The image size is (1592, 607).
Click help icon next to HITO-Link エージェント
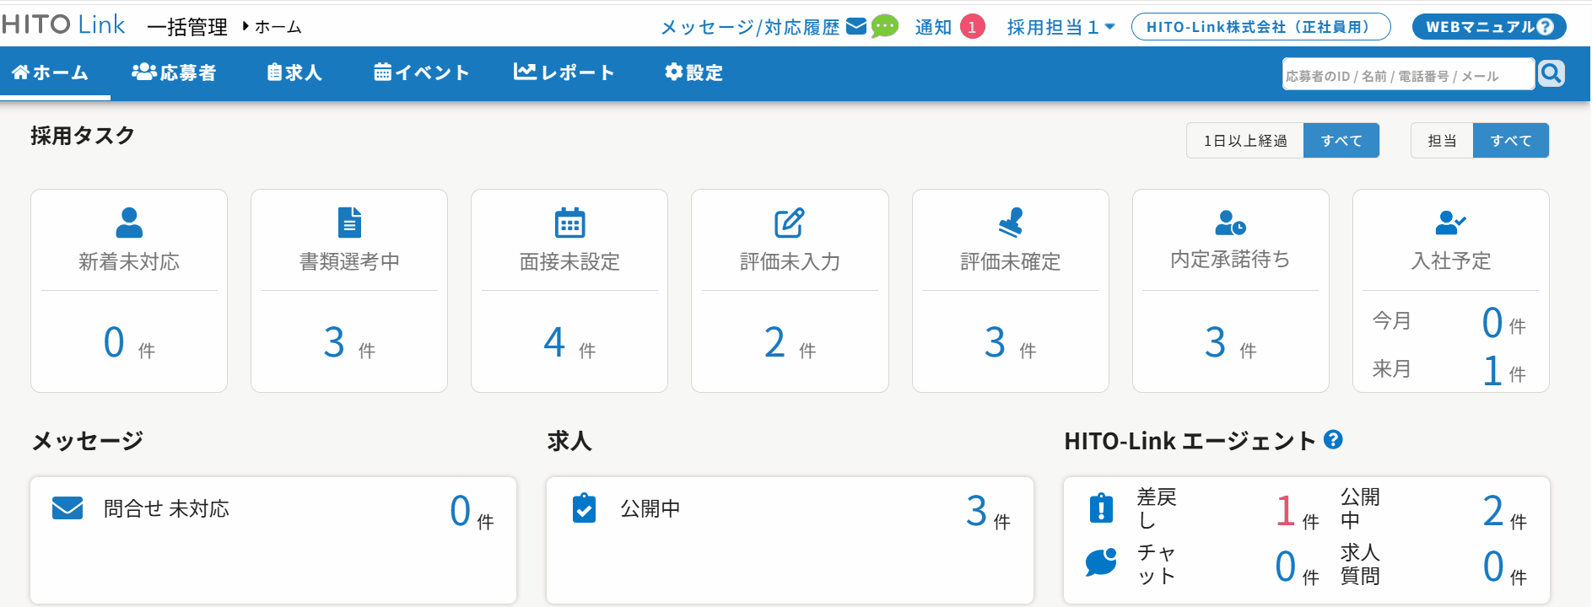point(1333,439)
